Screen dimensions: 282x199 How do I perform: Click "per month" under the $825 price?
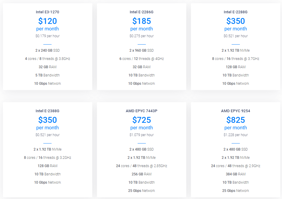tap(236, 128)
